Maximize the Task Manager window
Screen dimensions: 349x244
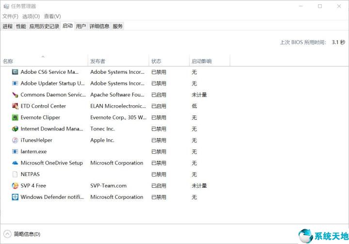320,6
